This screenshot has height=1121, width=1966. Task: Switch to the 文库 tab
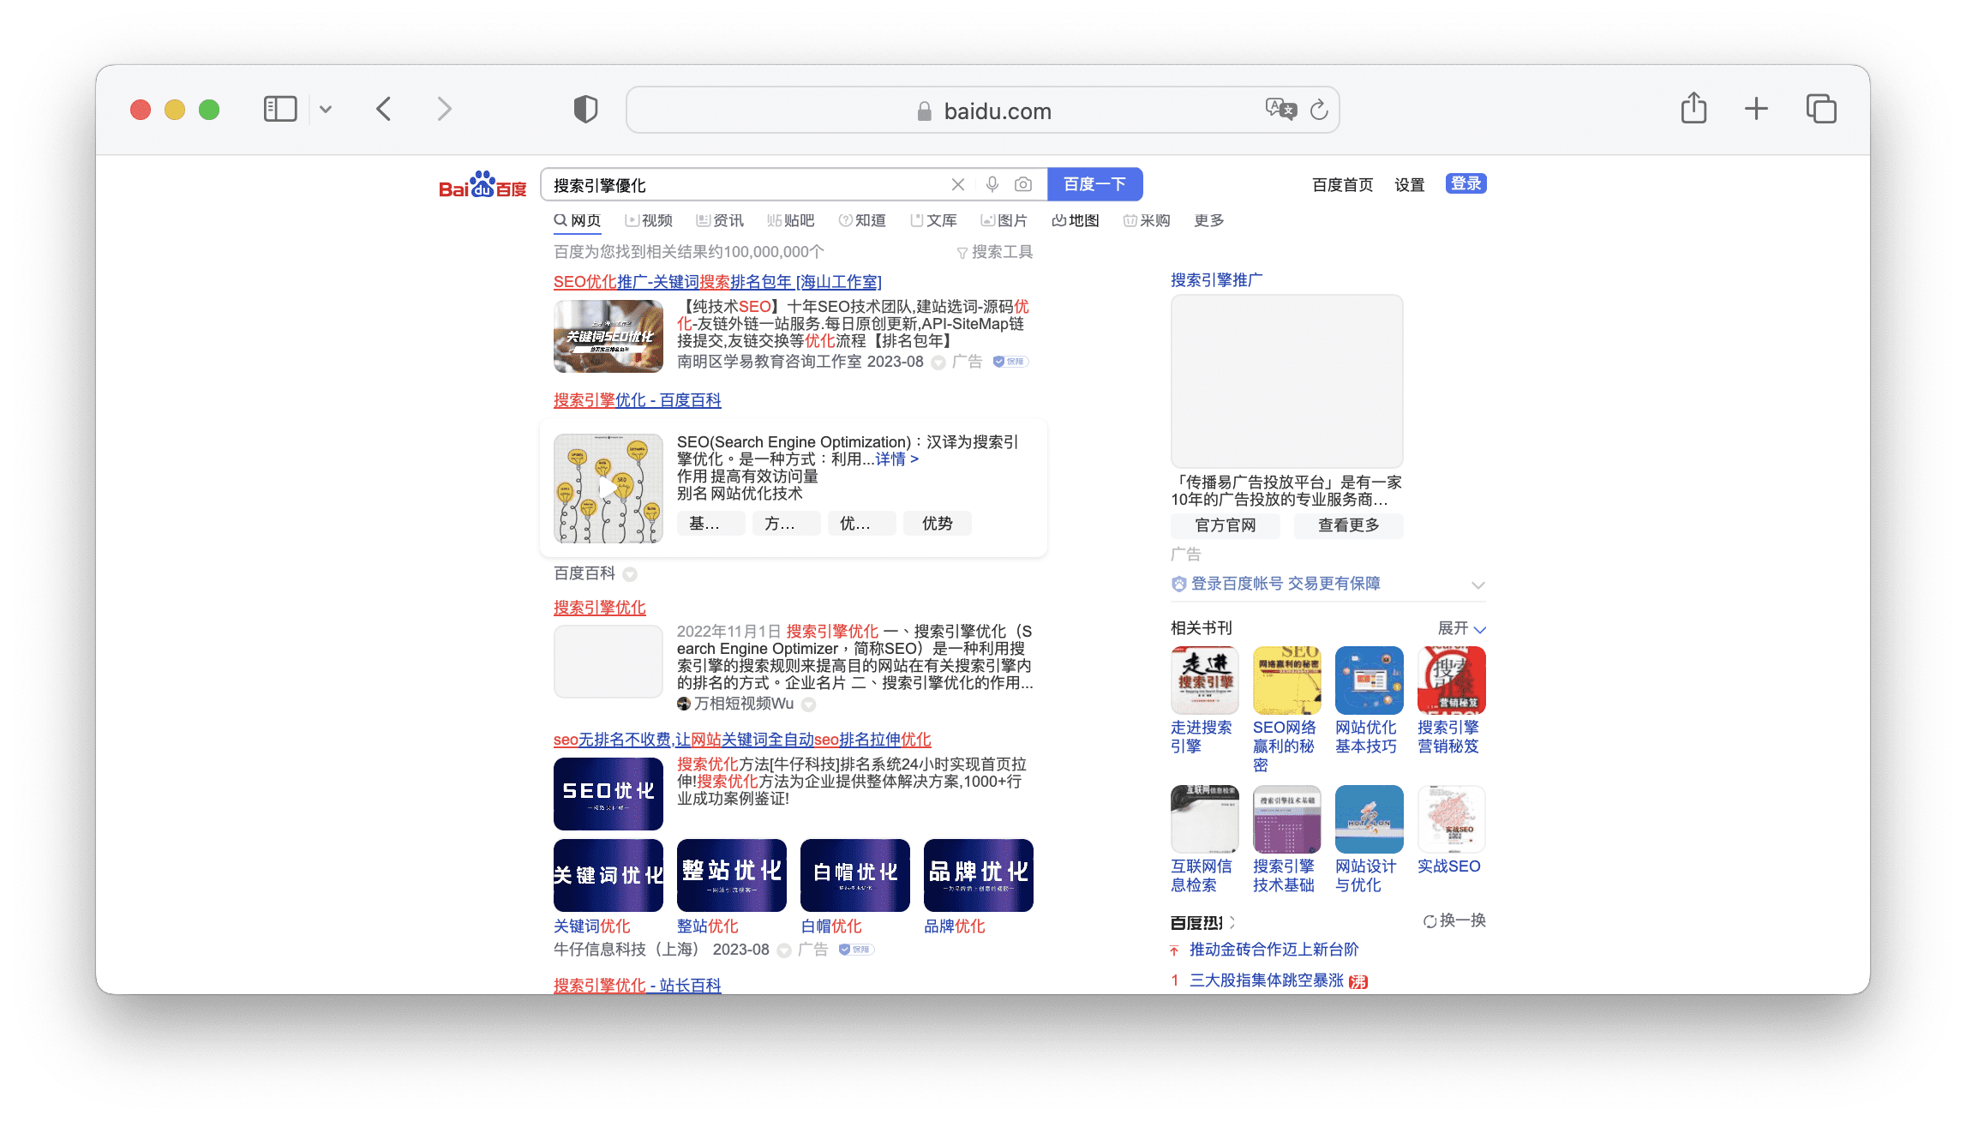933,220
